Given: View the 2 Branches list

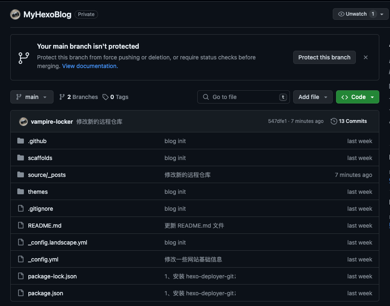Looking at the screenshot, I should (x=79, y=97).
